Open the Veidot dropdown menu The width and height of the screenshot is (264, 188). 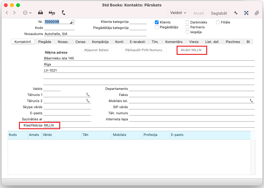178,13
